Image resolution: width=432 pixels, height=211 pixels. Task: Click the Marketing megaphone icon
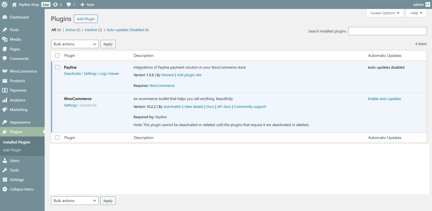(5, 110)
